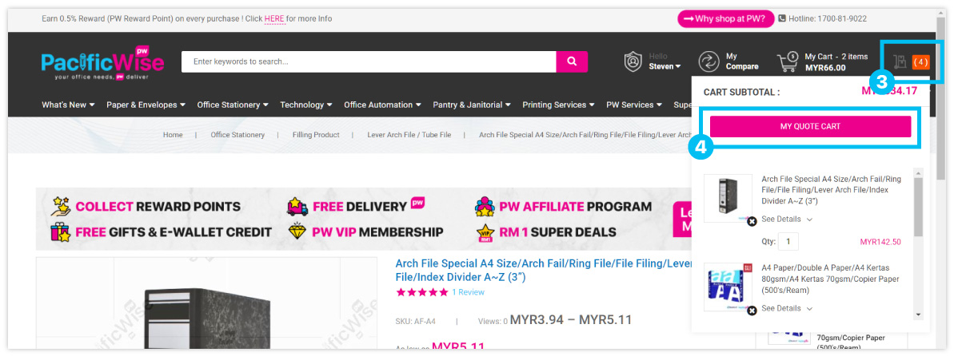Go to Lever Arch File / Tube File breadcrumb
Viewport: 954px width, 356px height.
click(409, 135)
